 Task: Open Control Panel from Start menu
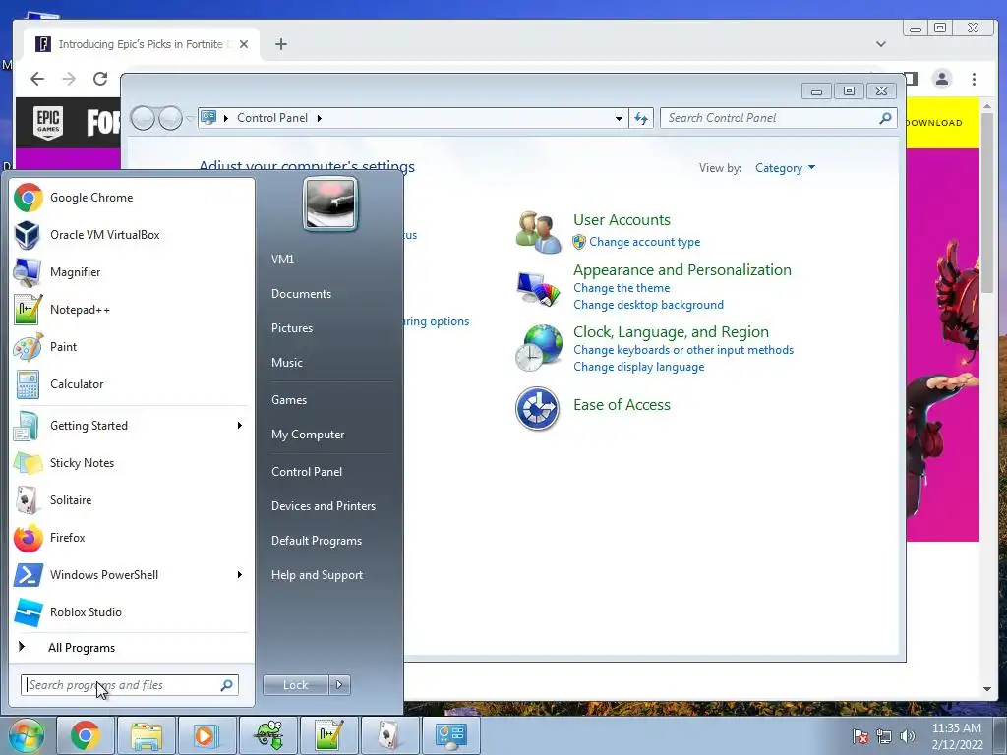[x=307, y=472]
